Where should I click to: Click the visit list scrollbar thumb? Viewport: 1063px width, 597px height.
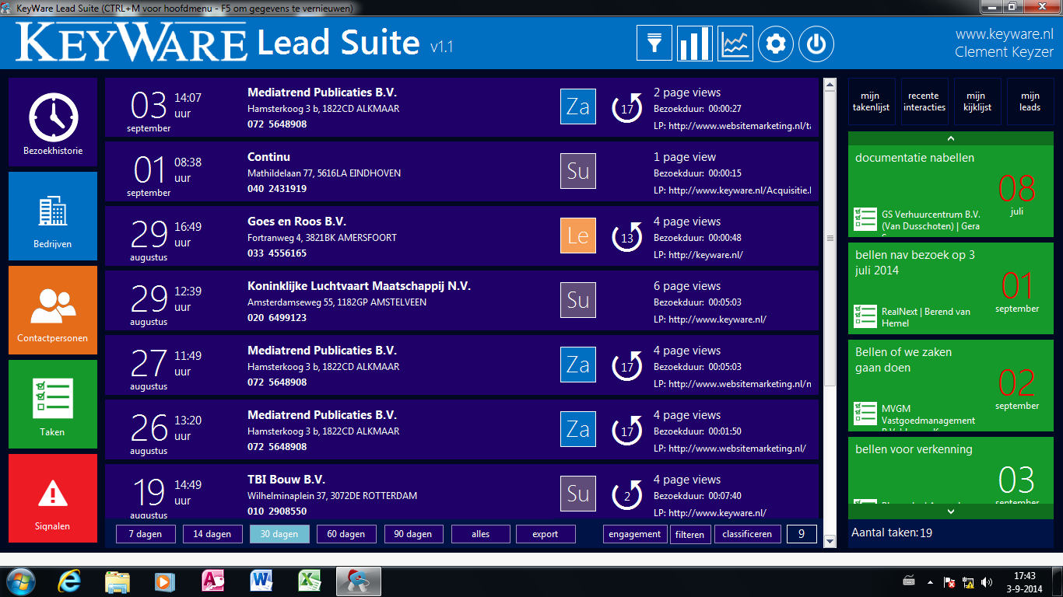[x=830, y=238]
